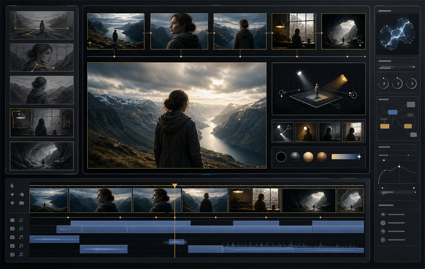
Task: Click the lower sparkle effects icon beside timeline
Action: 12,203
